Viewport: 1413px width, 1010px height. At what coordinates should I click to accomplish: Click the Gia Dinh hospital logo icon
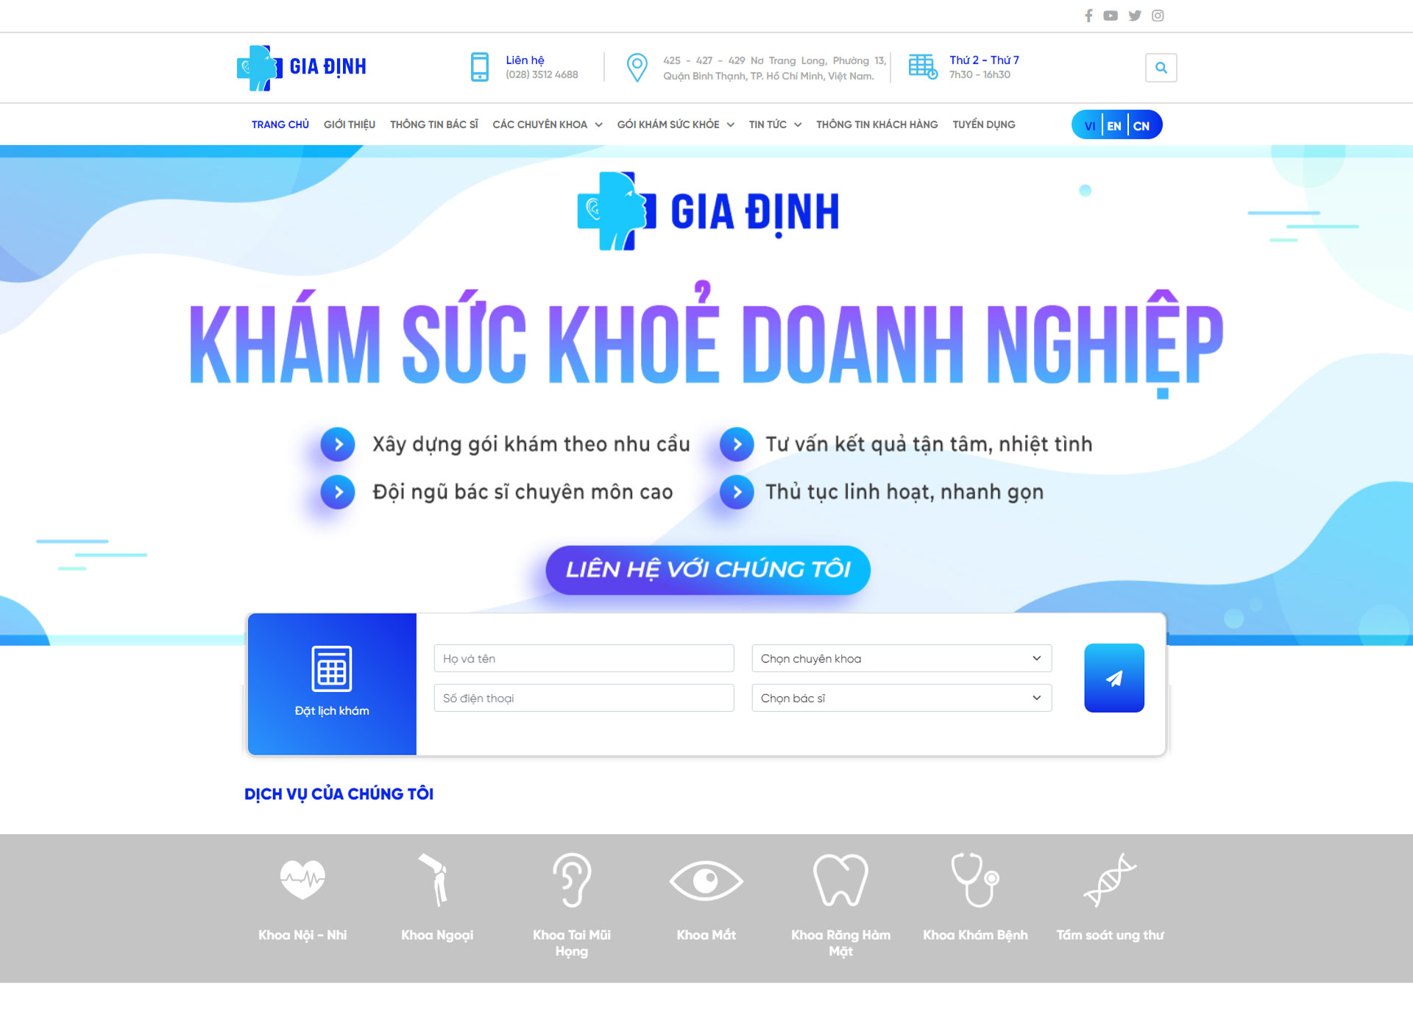263,67
